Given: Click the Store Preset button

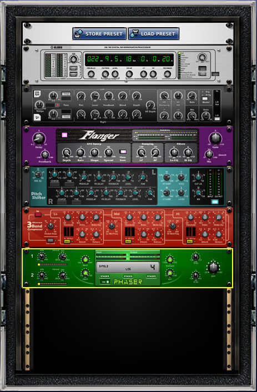Looking at the screenshot, I should pos(99,34).
